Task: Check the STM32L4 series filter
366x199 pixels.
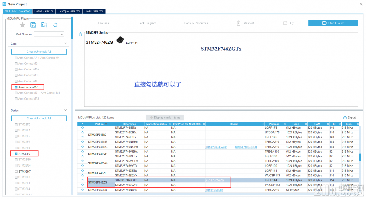Action: (16, 189)
